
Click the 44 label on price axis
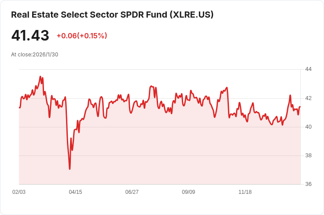click(x=308, y=69)
